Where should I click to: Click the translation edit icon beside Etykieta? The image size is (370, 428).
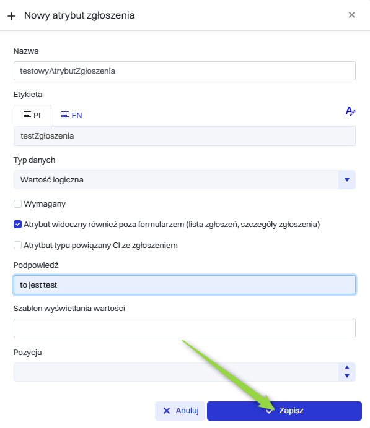click(350, 111)
